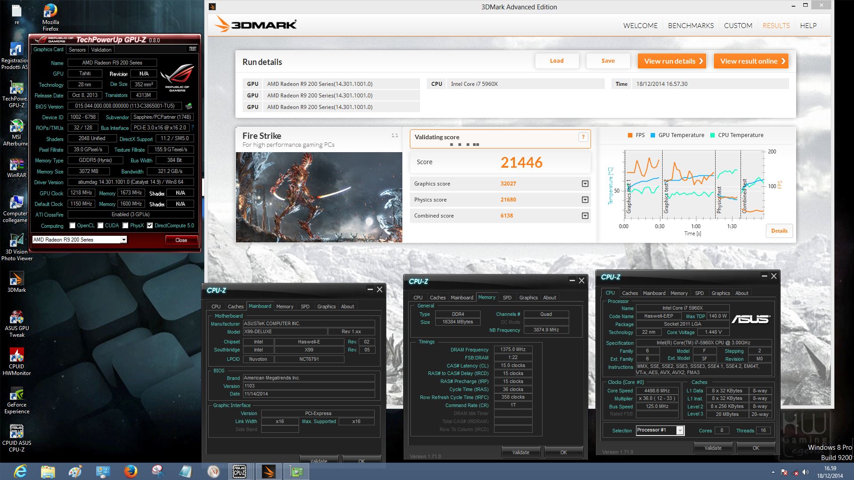The image size is (854, 480).
Task: Open Mozilla Firefox desktop icon
Action: (50, 17)
